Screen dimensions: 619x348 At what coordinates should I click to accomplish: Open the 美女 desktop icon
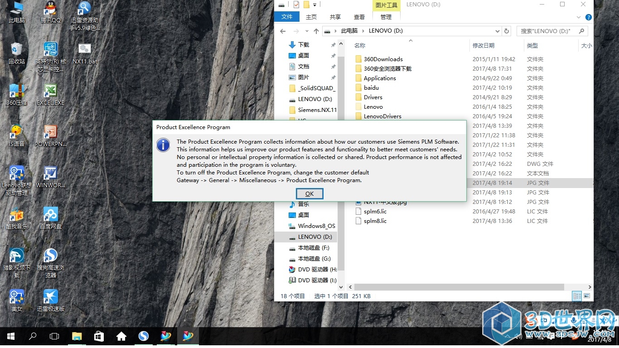click(17, 301)
